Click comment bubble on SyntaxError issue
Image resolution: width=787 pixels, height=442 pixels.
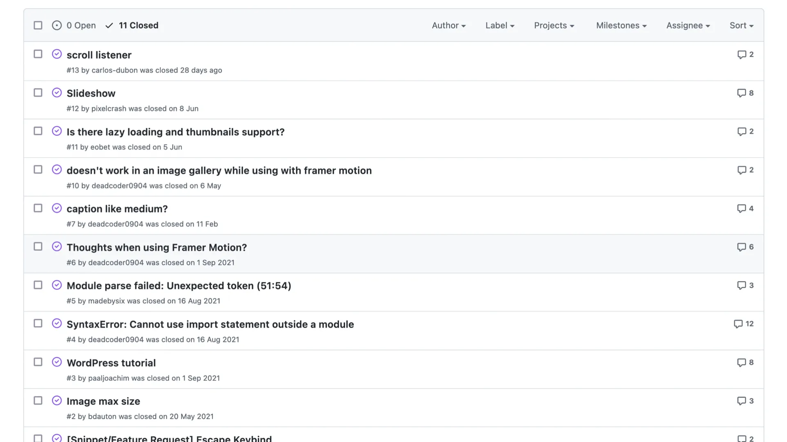[x=738, y=324]
